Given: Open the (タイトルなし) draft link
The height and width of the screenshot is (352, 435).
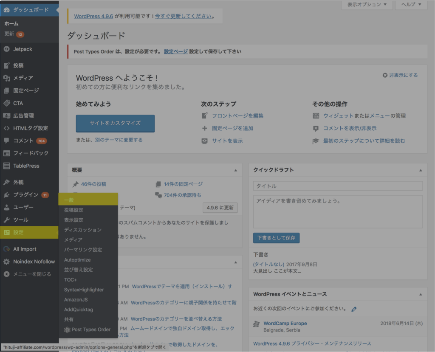Looking at the screenshot, I should [x=268, y=265].
